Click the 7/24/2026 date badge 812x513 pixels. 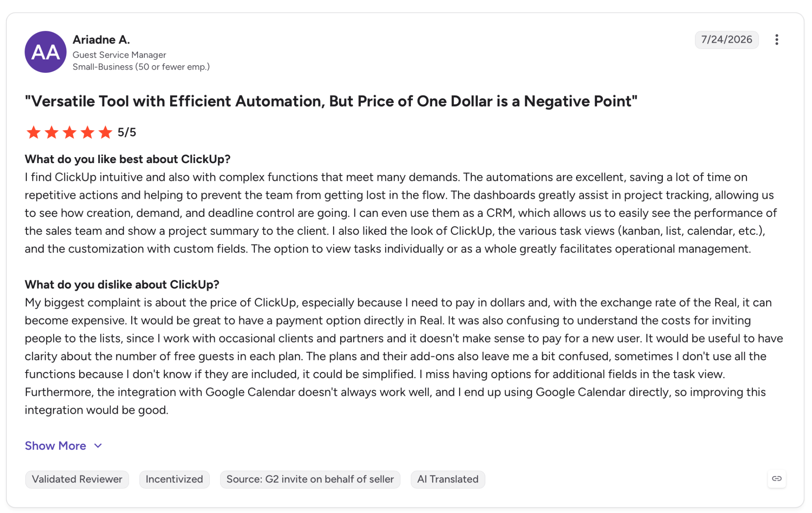point(726,40)
